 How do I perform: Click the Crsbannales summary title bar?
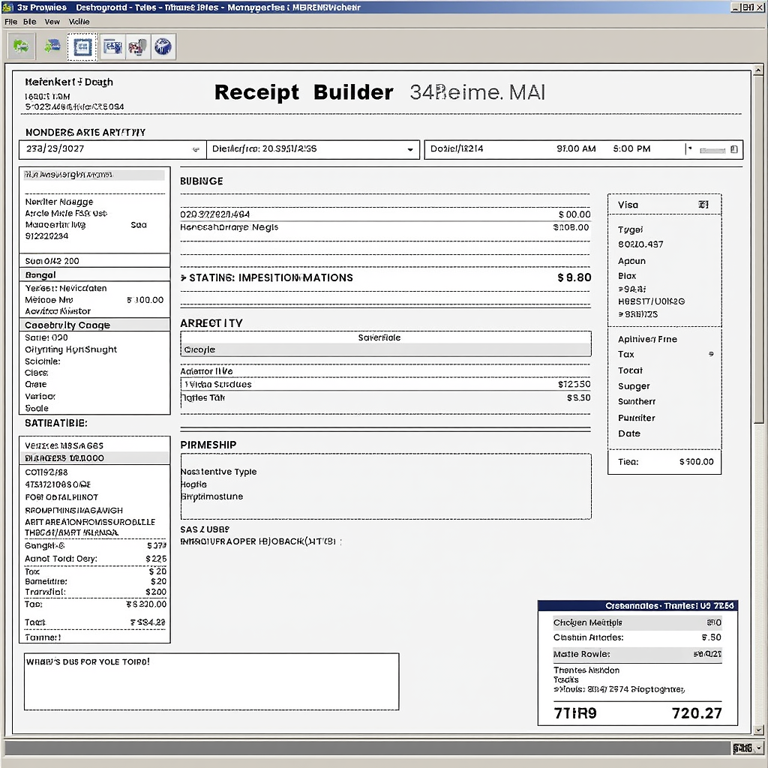click(637, 606)
